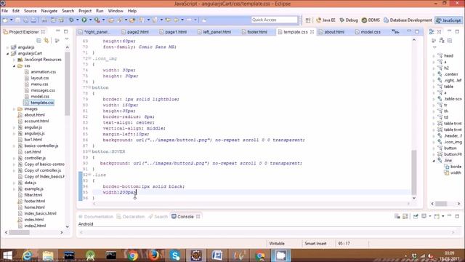Open Internet Explorer from the taskbar

click(x=28, y=255)
